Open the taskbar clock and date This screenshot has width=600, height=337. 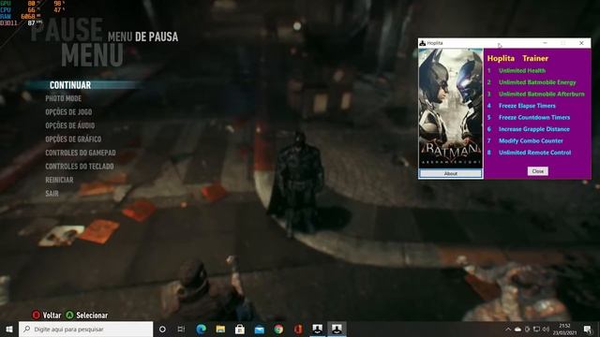click(564, 329)
